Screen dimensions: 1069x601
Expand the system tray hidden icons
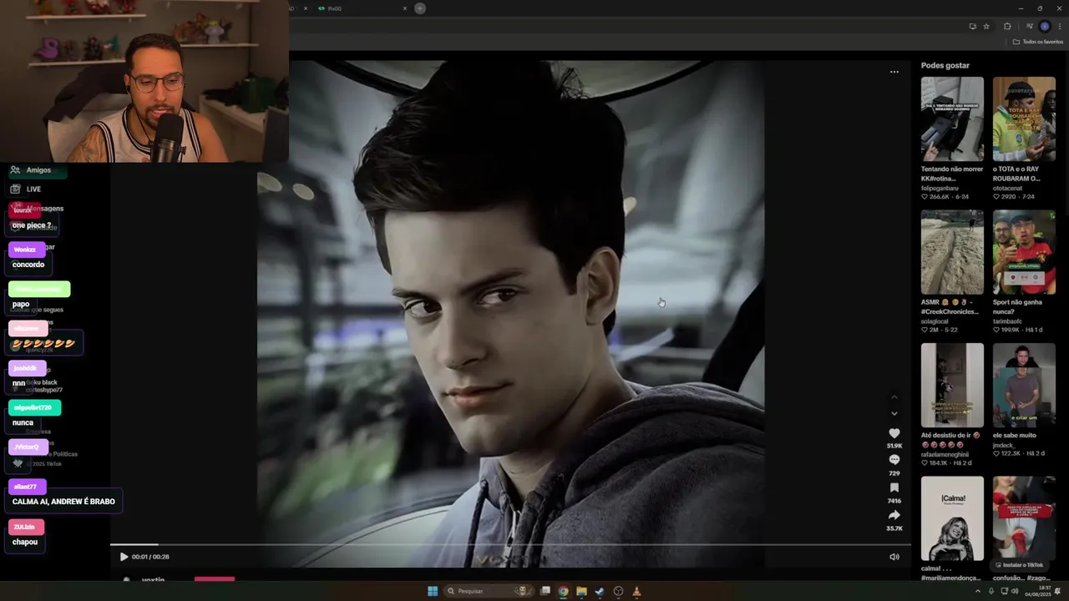(978, 591)
